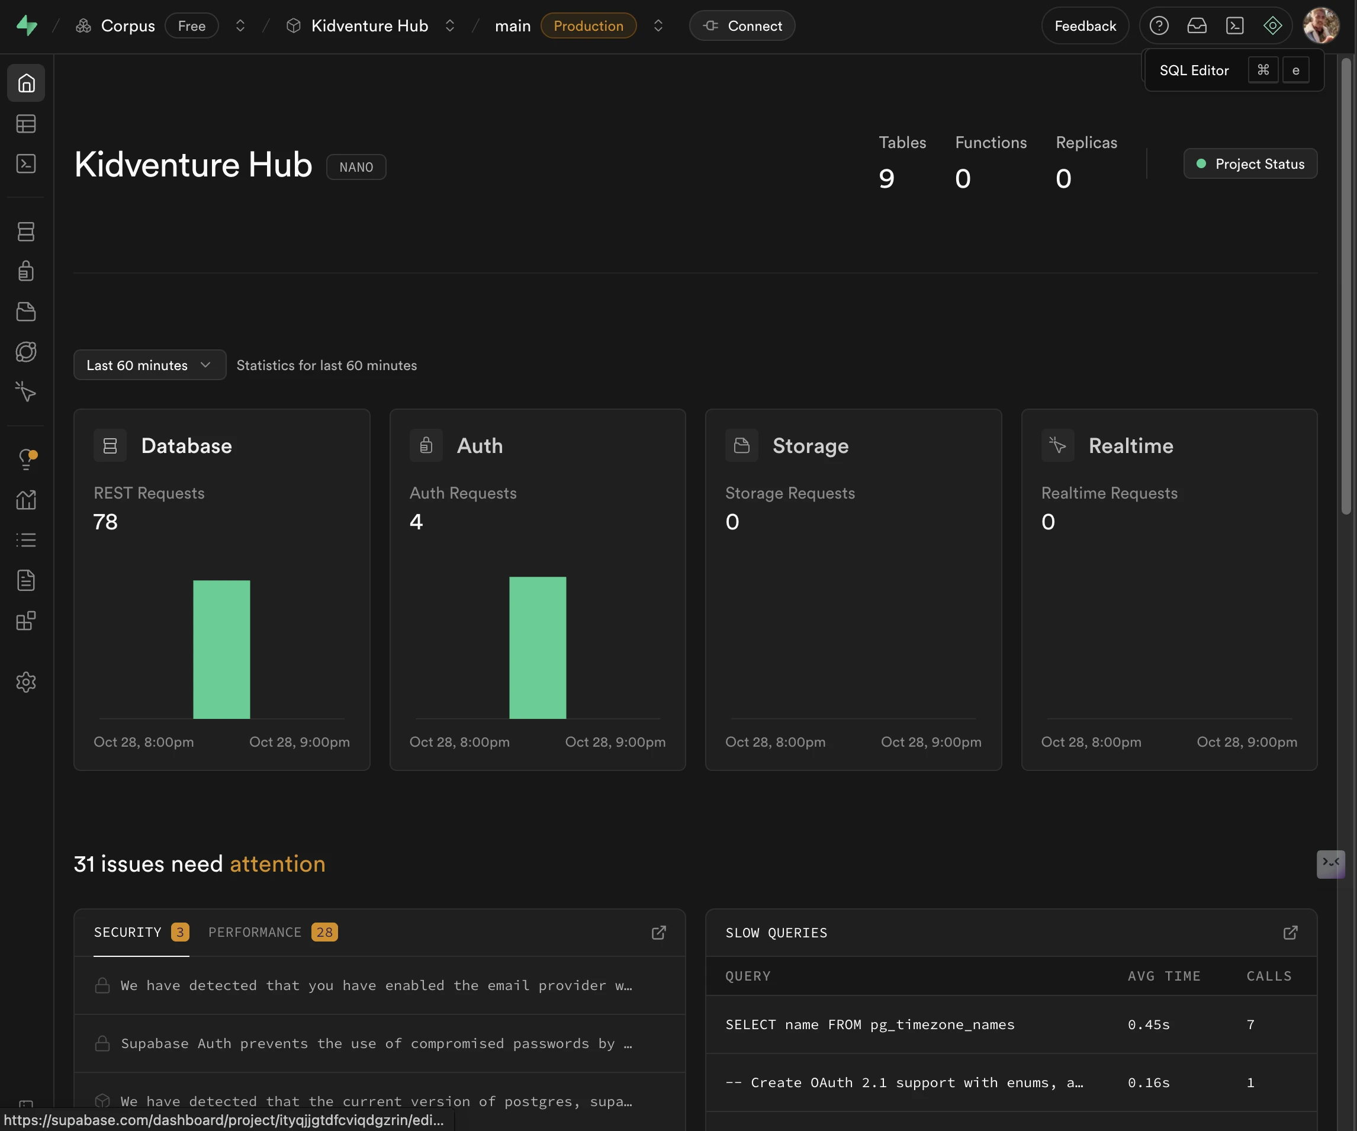
Task: Open Project Settings gear icon
Action: click(x=26, y=682)
